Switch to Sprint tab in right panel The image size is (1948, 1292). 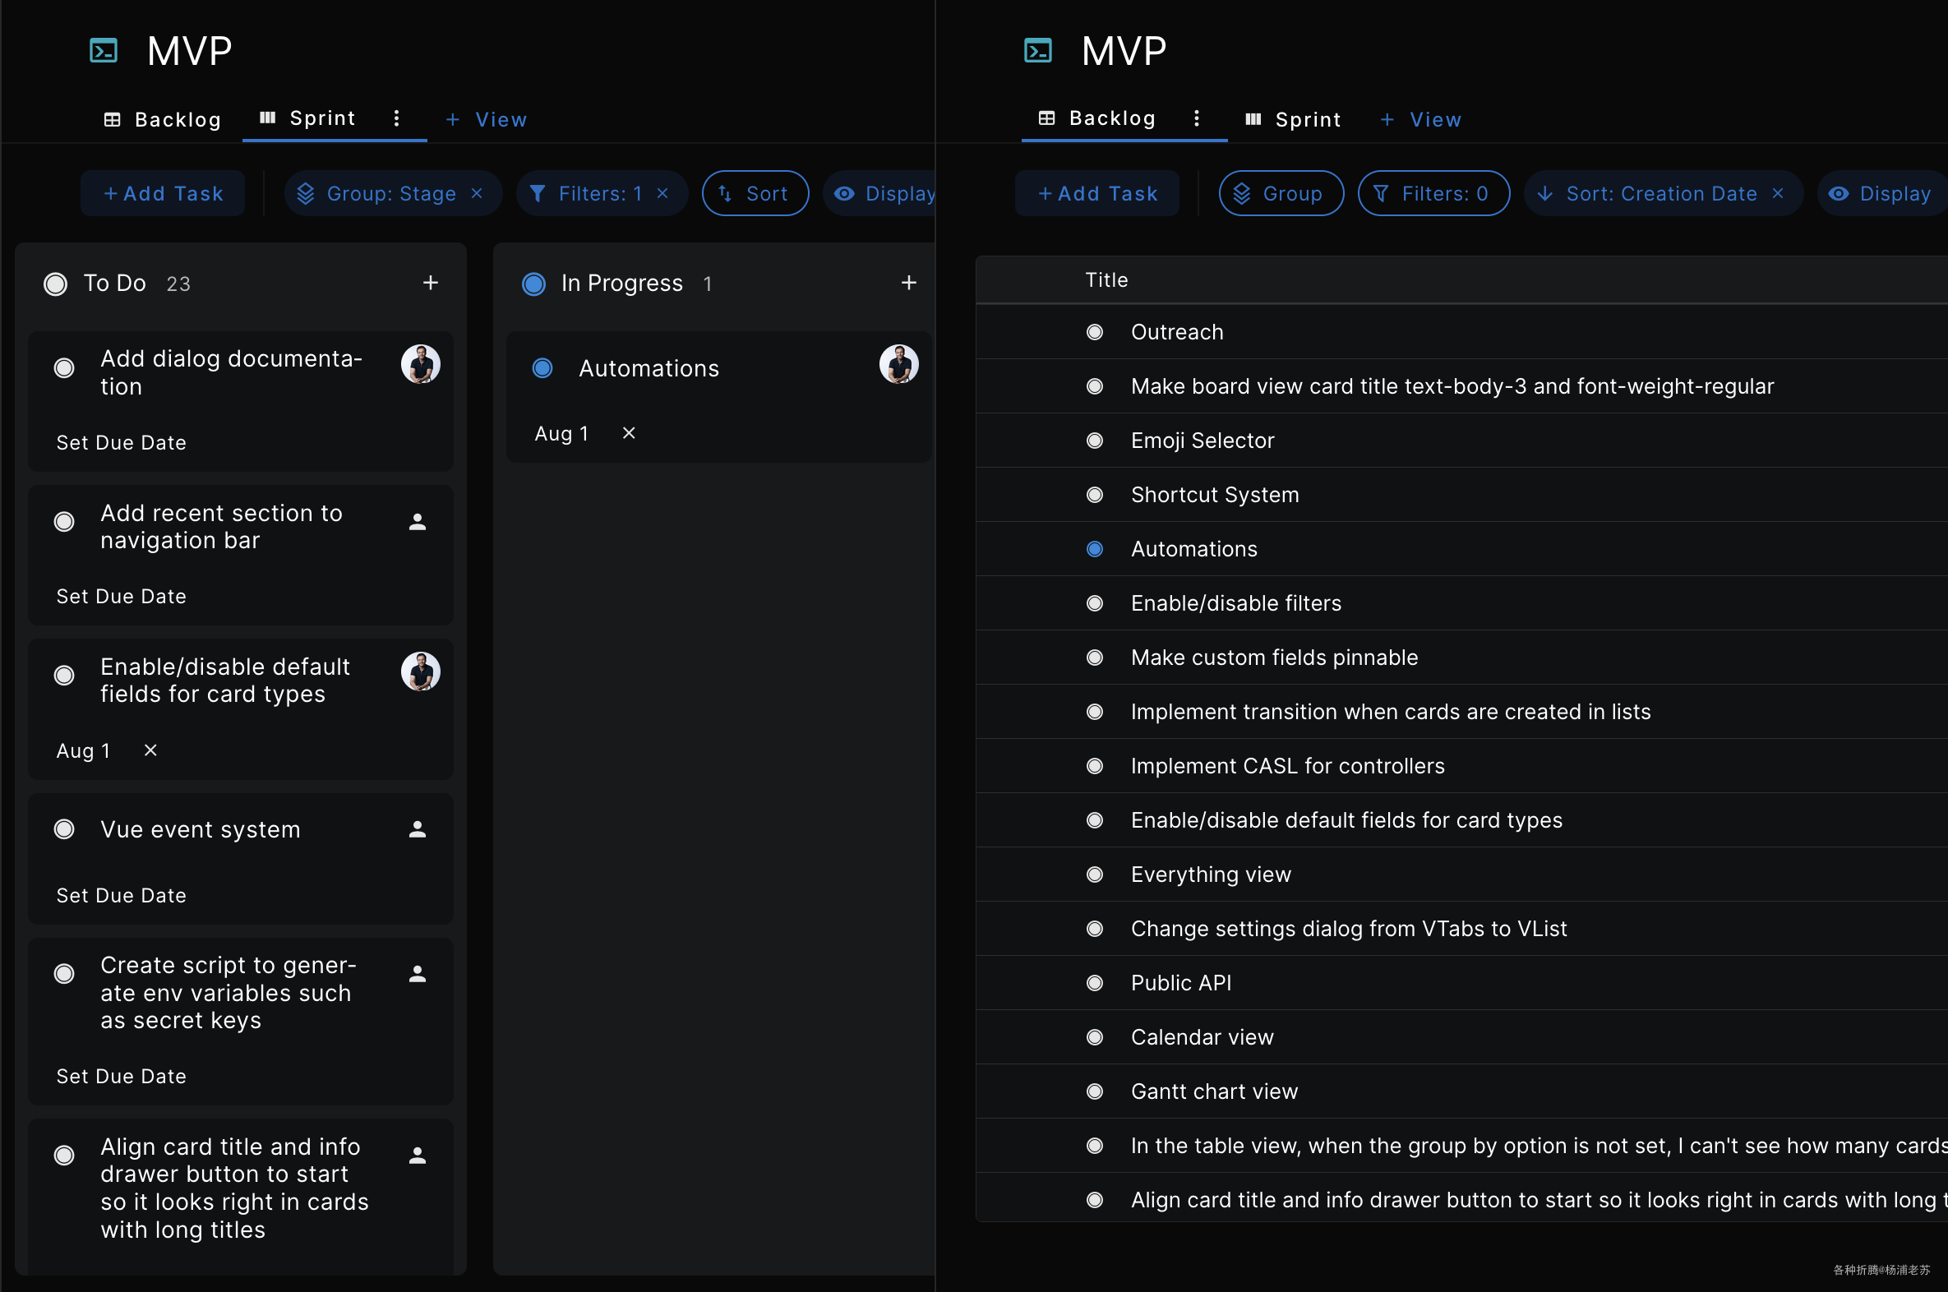pyautogui.click(x=1293, y=119)
